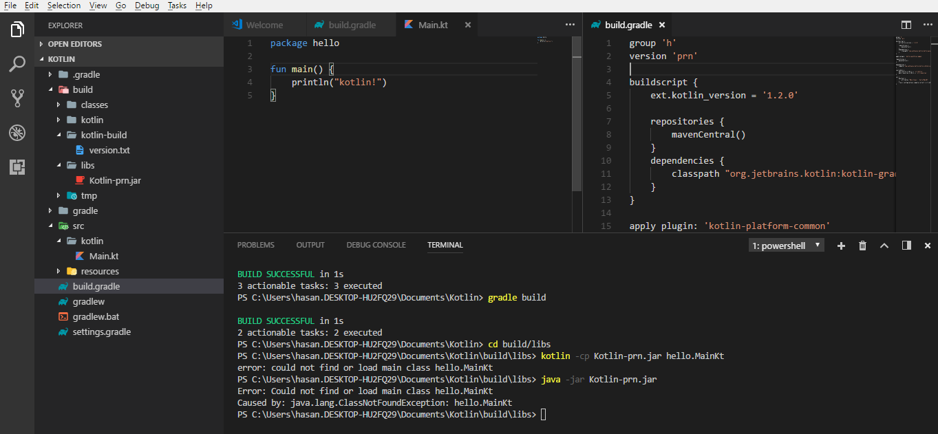Screen dimensions: 938x434
Task: Split the right editor group
Action: pyautogui.click(x=906, y=25)
